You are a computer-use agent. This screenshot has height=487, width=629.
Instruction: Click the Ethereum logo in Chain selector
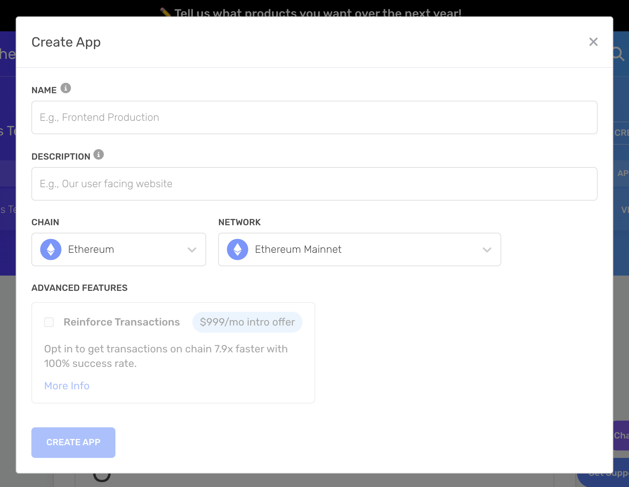51,249
